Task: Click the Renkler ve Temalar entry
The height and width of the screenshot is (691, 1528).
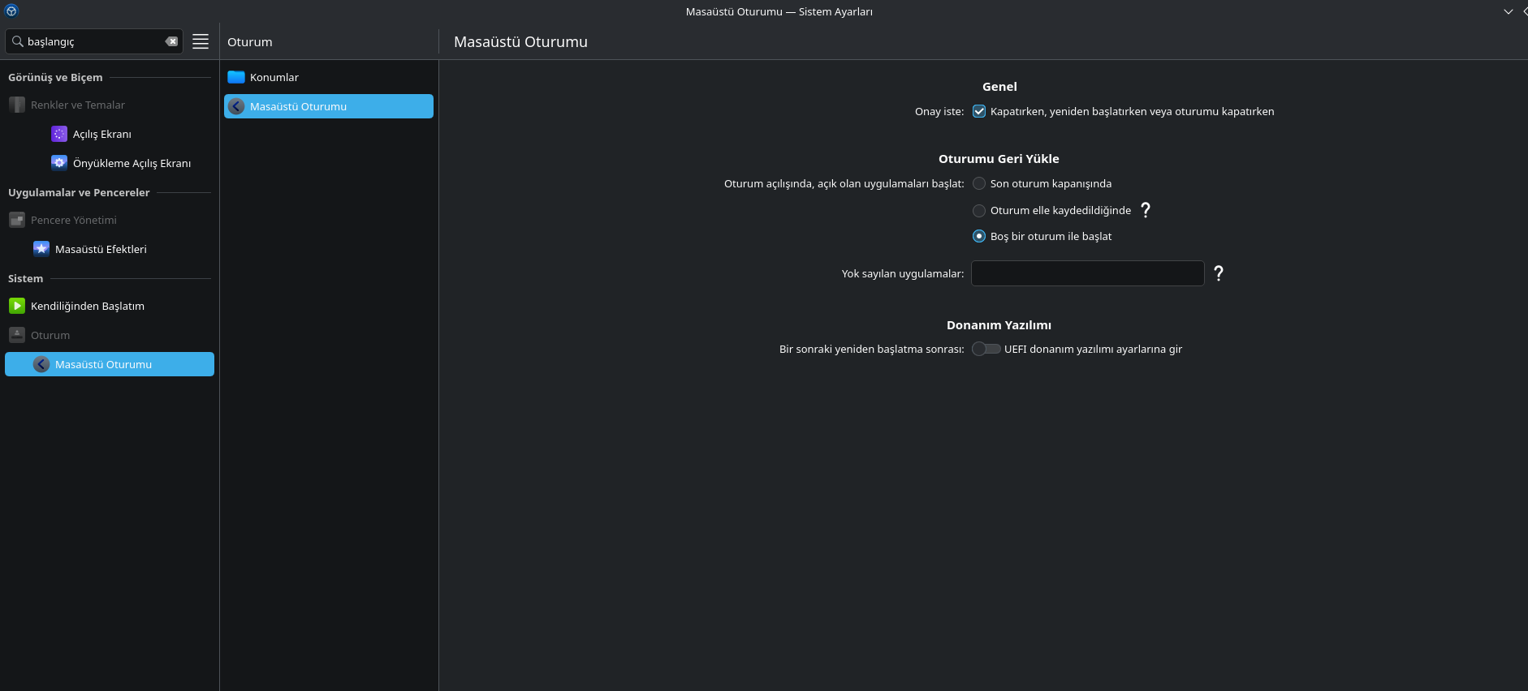Action: tap(110, 105)
